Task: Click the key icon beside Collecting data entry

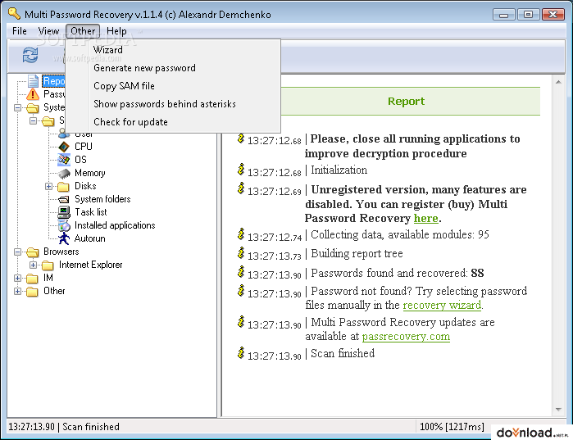Action: [x=240, y=234]
